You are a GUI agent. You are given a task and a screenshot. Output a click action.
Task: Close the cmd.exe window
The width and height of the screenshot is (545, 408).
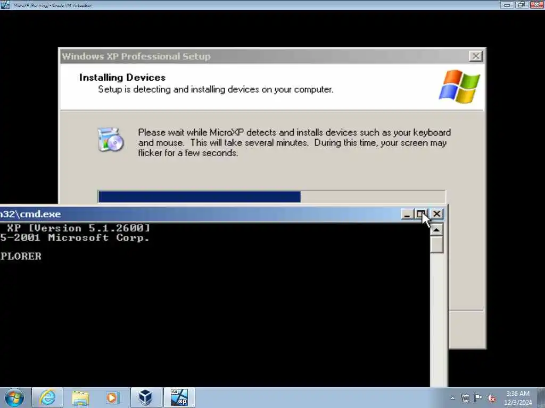(436, 214)
